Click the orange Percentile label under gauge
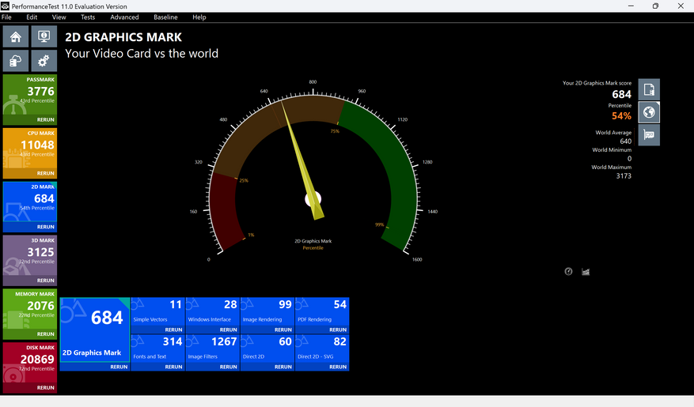Image resolution: width=694 pixels, height=407 pixels. tap(313, 248)
